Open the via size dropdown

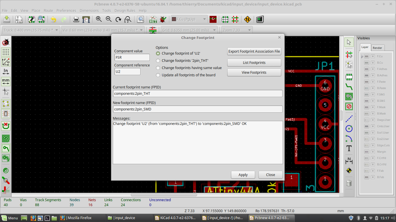(x=102, y=30)
